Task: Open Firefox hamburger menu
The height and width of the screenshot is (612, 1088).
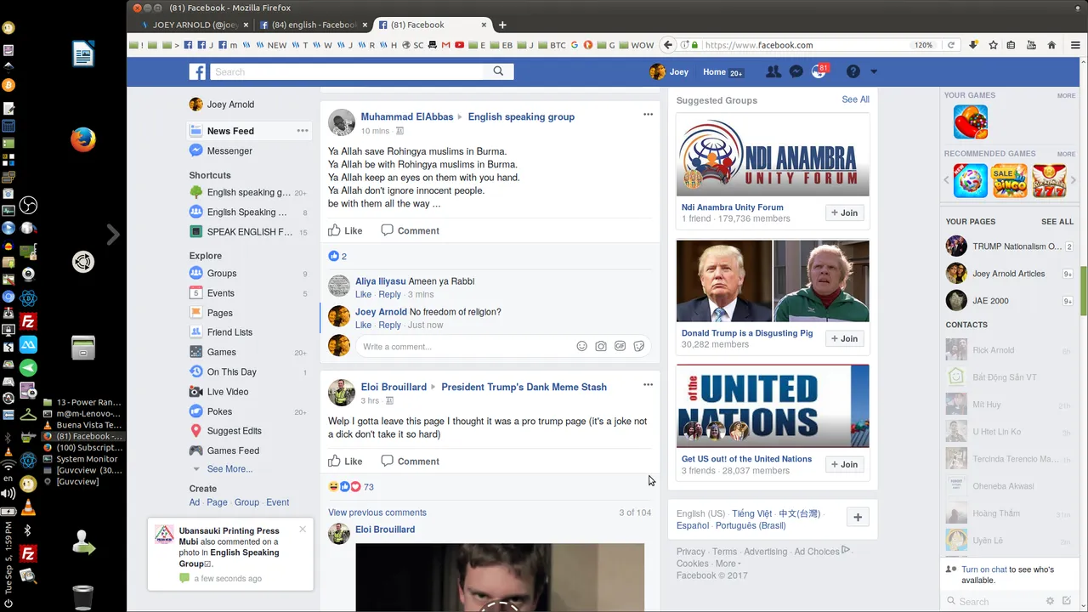Action: click(x=1075, y=45)
